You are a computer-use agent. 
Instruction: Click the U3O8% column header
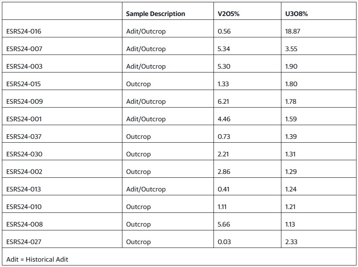tap(296, 14)
